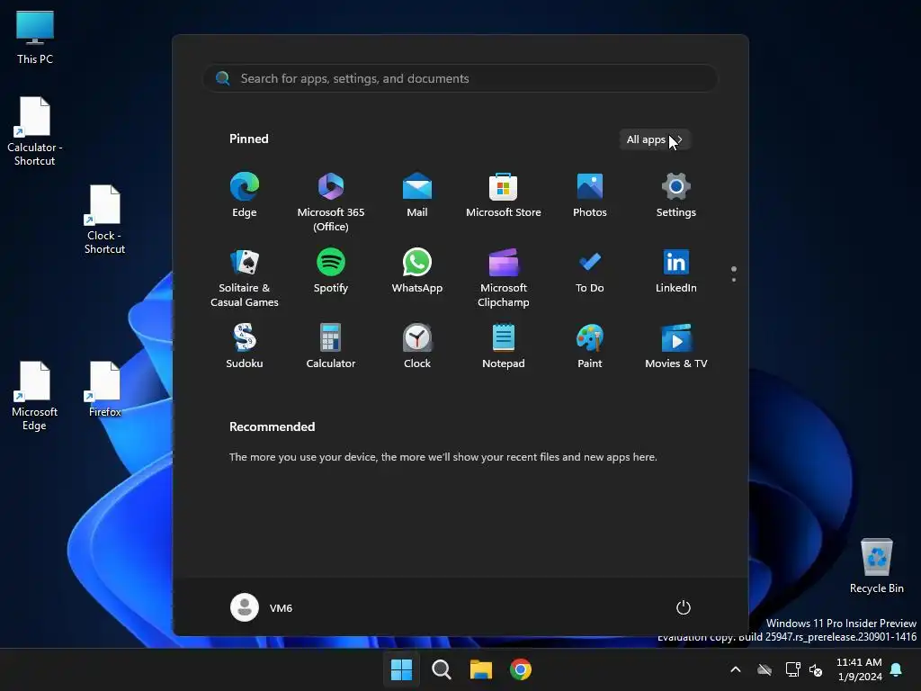Viewport: 921px width, 691px height.
Task: Open Microsoft Store from pinned apps
Action: [x=504, y=195]
